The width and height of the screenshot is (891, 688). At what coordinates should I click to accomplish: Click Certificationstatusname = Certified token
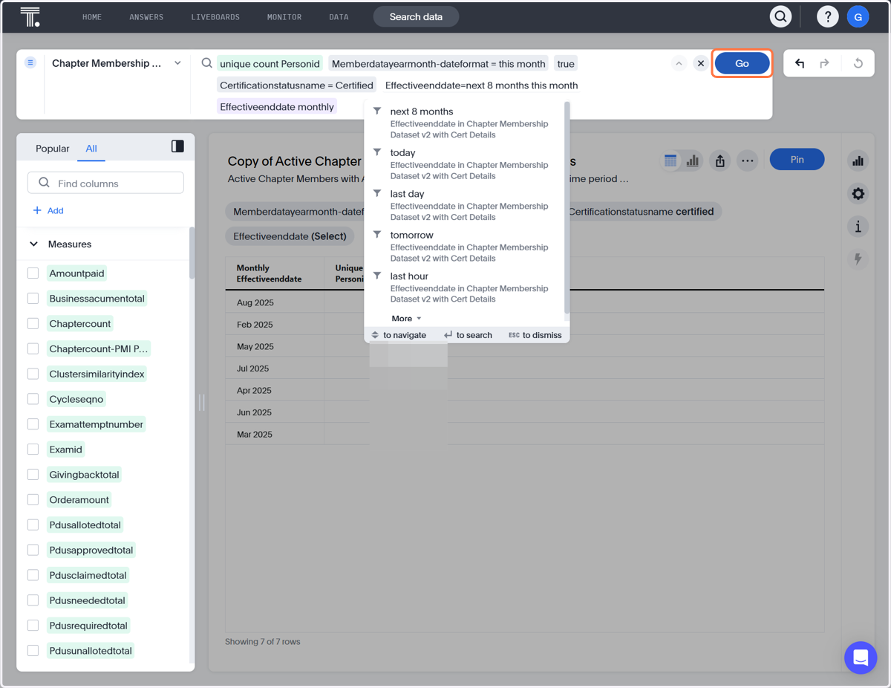(x=296, y=85)
